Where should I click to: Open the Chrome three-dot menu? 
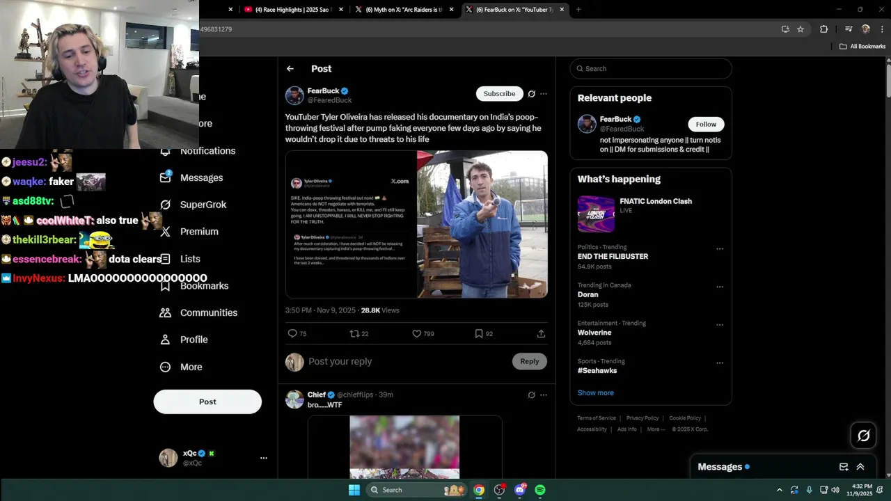pyautogui.click(x=881, y=29)
